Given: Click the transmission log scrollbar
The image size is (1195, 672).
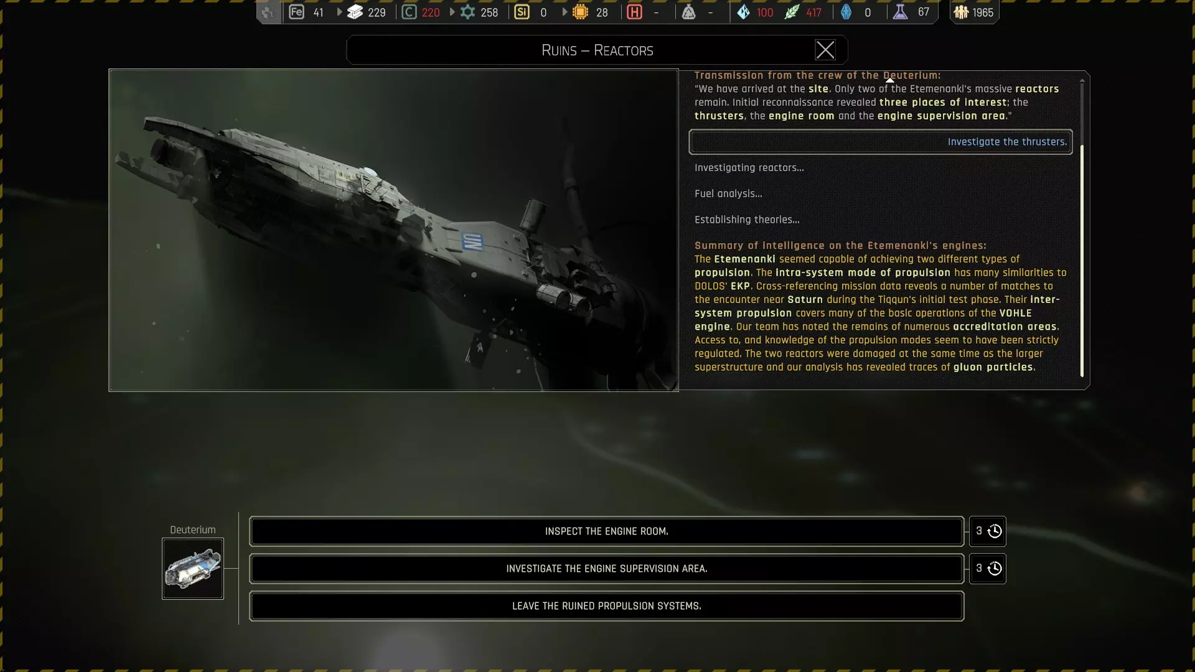Looking at the screenshot, I should tap(1082, 261).
